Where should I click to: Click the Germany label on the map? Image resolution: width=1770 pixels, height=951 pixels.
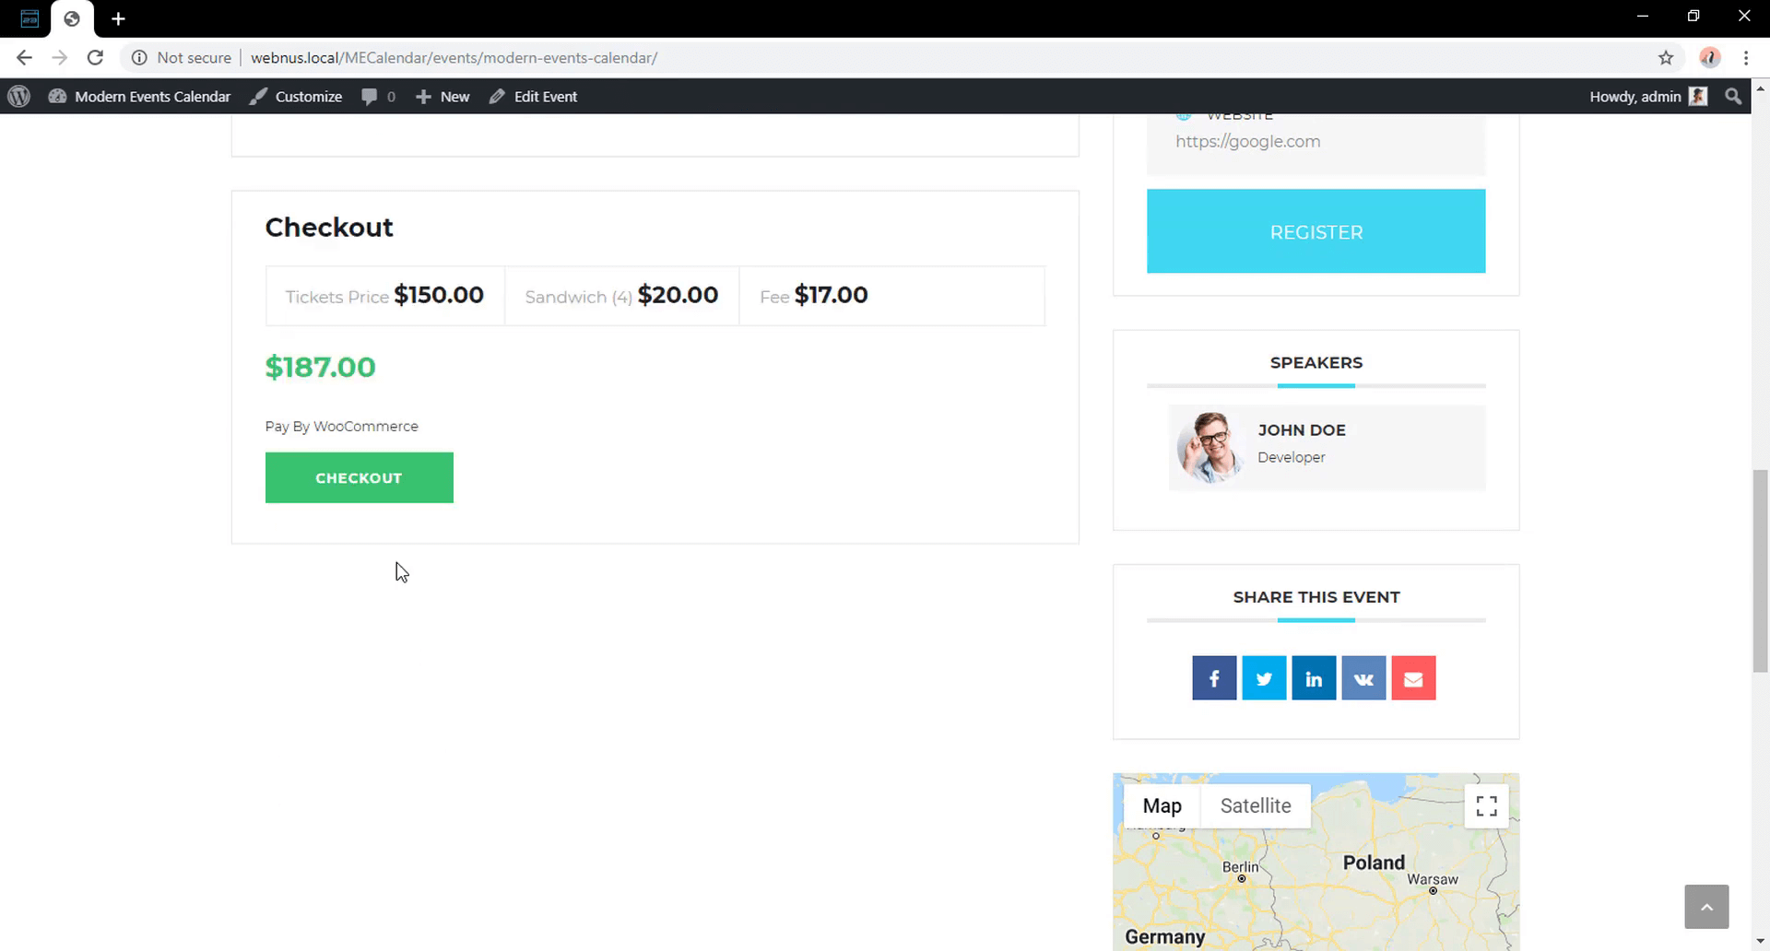point(1164,936)
